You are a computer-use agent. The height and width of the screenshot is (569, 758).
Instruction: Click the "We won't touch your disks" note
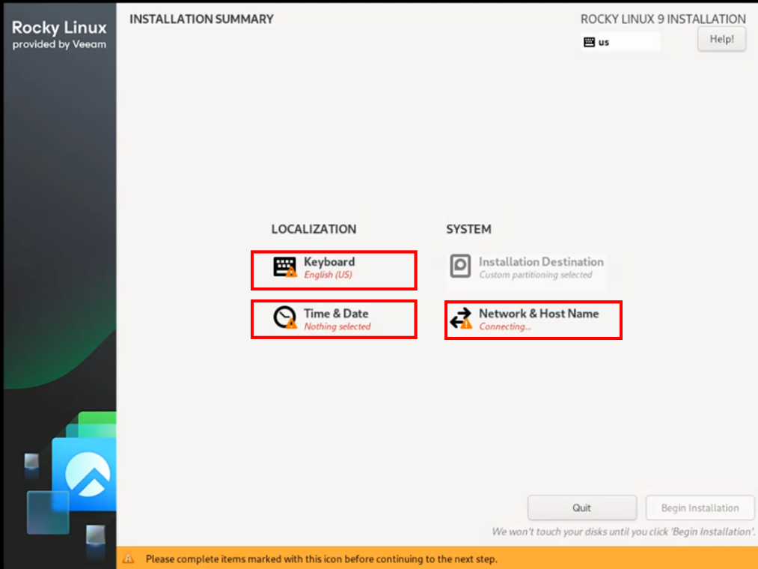point(623,532)
